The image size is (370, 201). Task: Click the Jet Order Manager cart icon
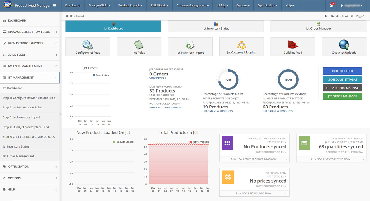coord(318,24)
